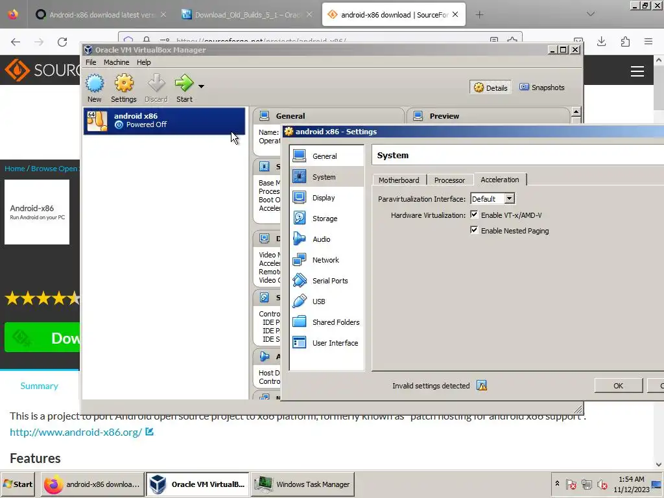
Task: Click the taskbar clock
Action: pos(631,484)
